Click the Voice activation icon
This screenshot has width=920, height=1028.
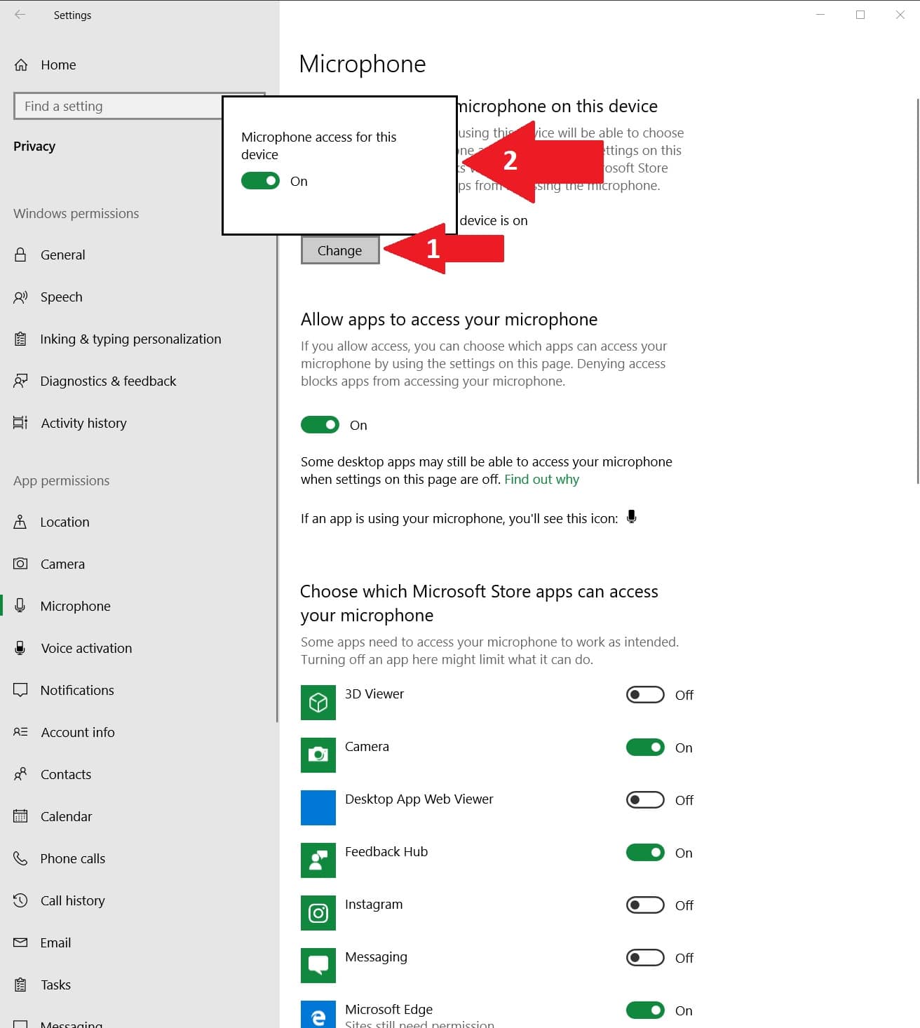click(21, 648)
